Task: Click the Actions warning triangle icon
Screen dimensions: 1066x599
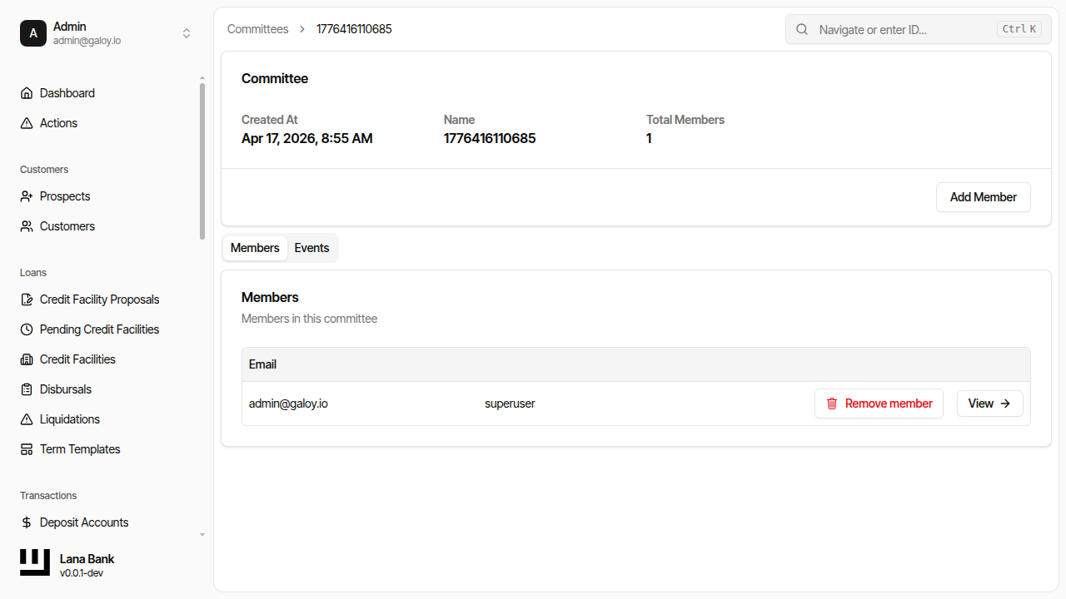Action: click(x=26, y=122)
